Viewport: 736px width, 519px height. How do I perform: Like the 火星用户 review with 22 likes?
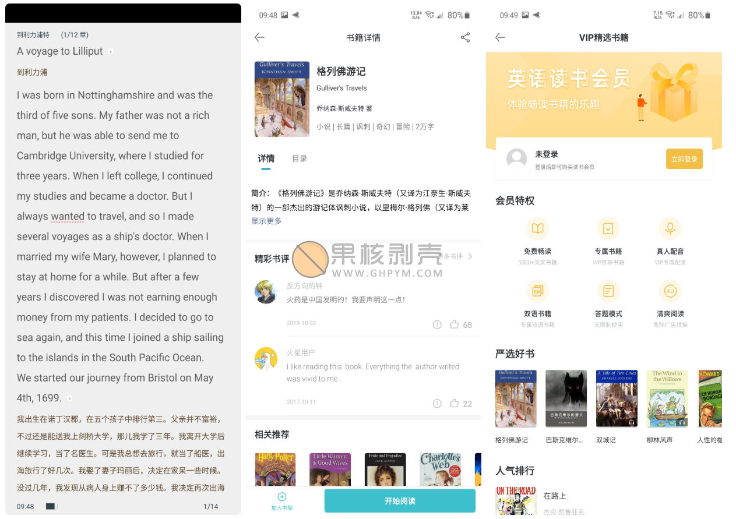click(x=455, y=403)
